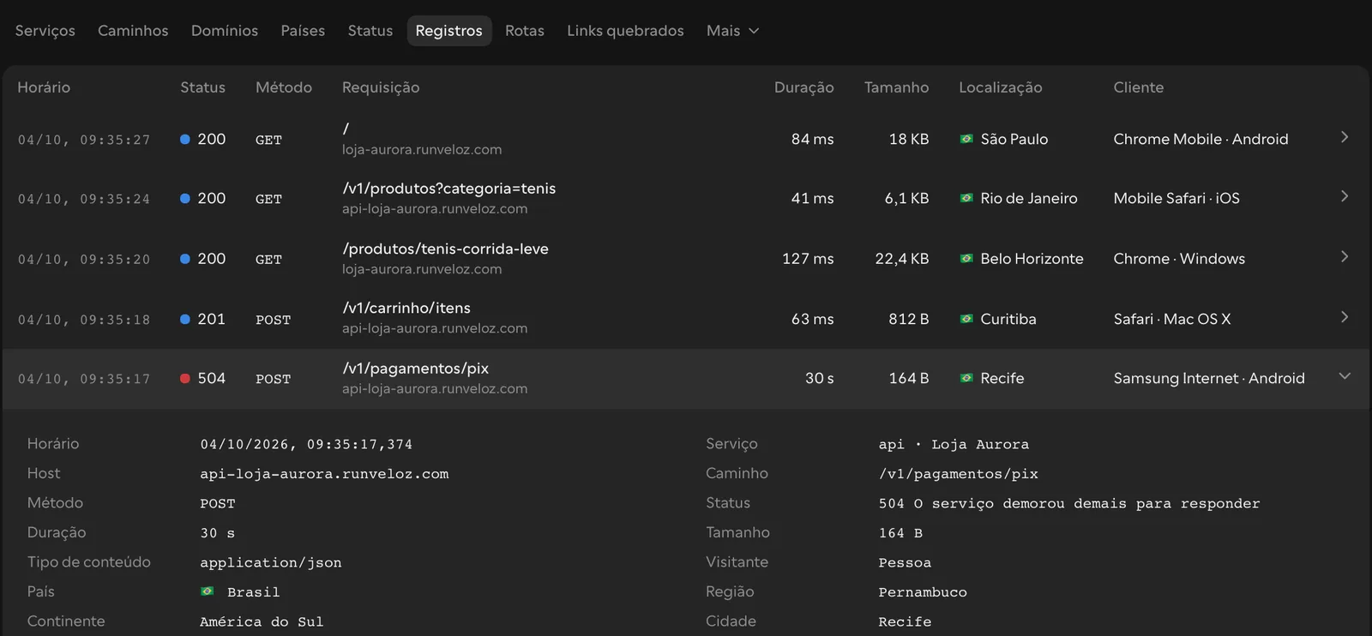1372x636 pixels.
Task: Click the Duração column header
Action: click(804, 87)
